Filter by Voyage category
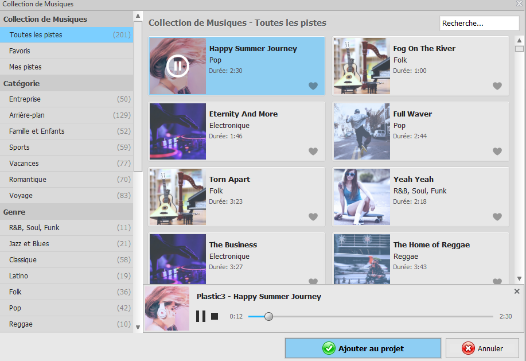 [67, 196]
